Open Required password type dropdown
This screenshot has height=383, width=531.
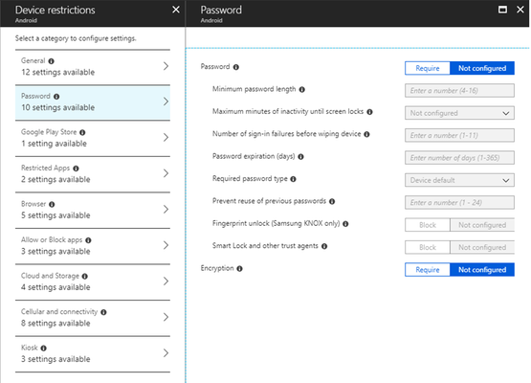click(459, 180)
